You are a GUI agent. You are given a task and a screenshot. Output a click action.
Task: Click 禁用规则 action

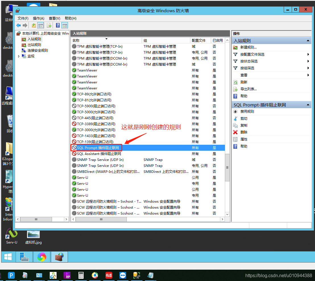[247, 112]
